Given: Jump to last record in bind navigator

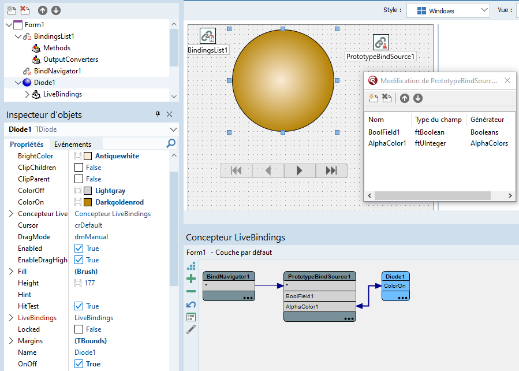Looking at the screenshot, I should (331, 170).
